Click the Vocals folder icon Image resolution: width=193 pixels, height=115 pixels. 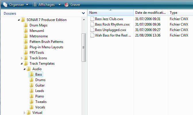tap(31, 107)
